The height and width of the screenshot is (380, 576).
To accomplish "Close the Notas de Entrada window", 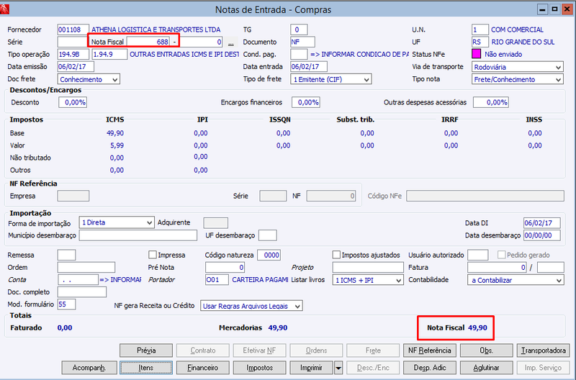I will (x=567, y=9).
